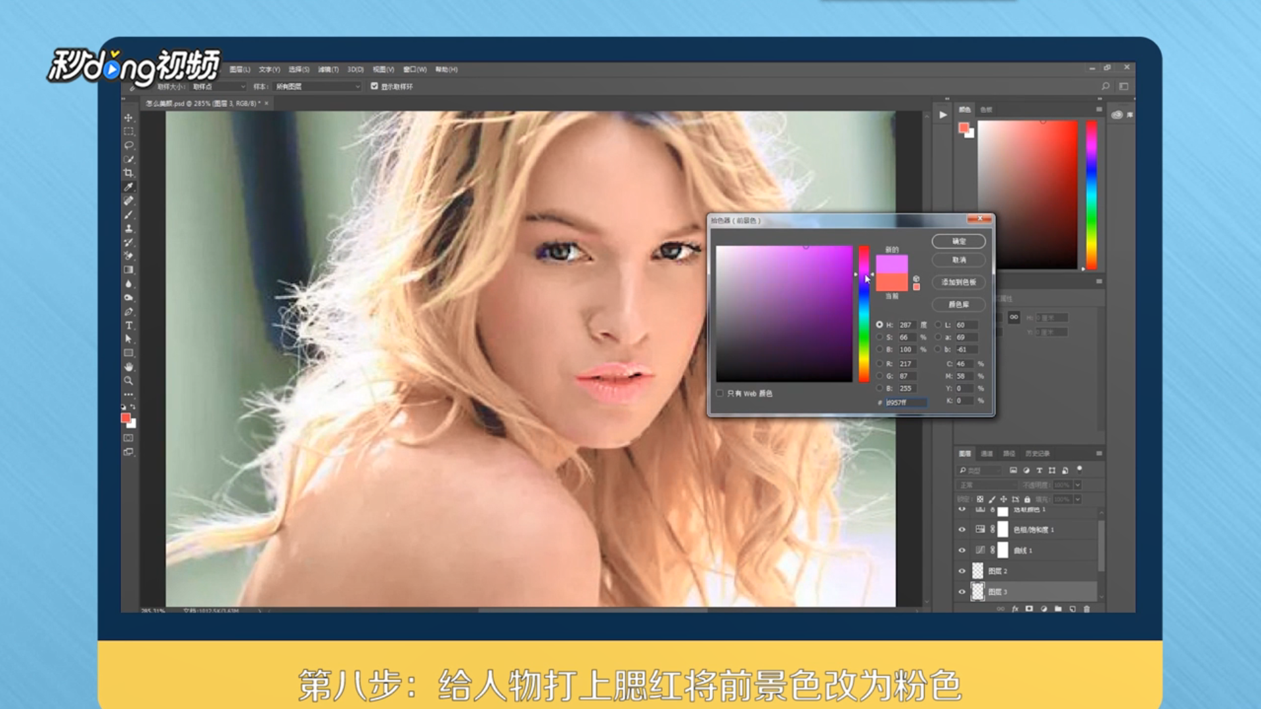The image size is (1261, 709).
Task: Open the 样本 所有图层 dropdown
Action: [x=318, y=87]
